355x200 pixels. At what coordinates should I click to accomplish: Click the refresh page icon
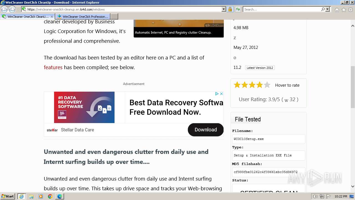[x=238, y=9]
